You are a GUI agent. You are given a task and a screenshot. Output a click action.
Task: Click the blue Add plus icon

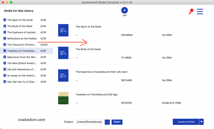tap(124, 10)
